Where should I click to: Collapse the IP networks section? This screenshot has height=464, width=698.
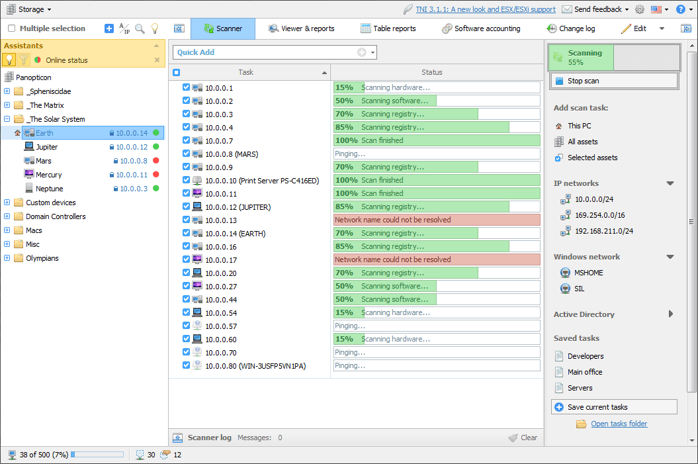coord(670,183)
